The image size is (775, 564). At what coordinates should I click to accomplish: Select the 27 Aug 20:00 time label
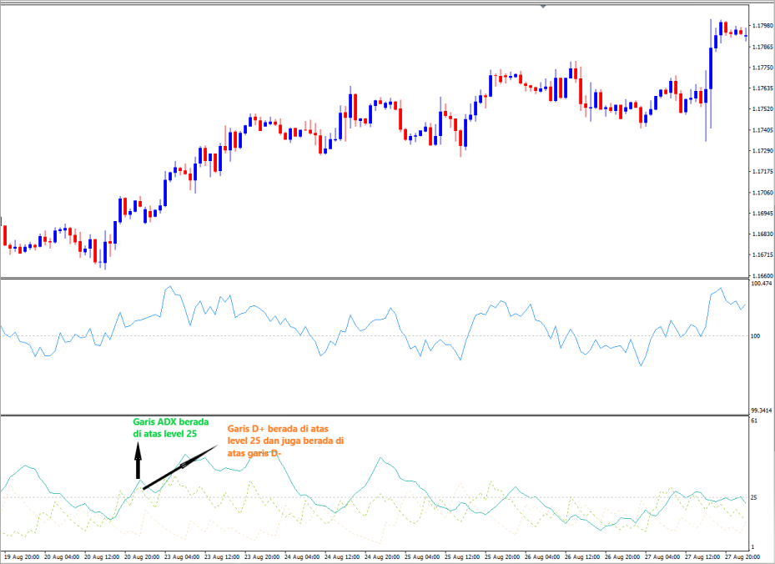click(x=742, y=557)
